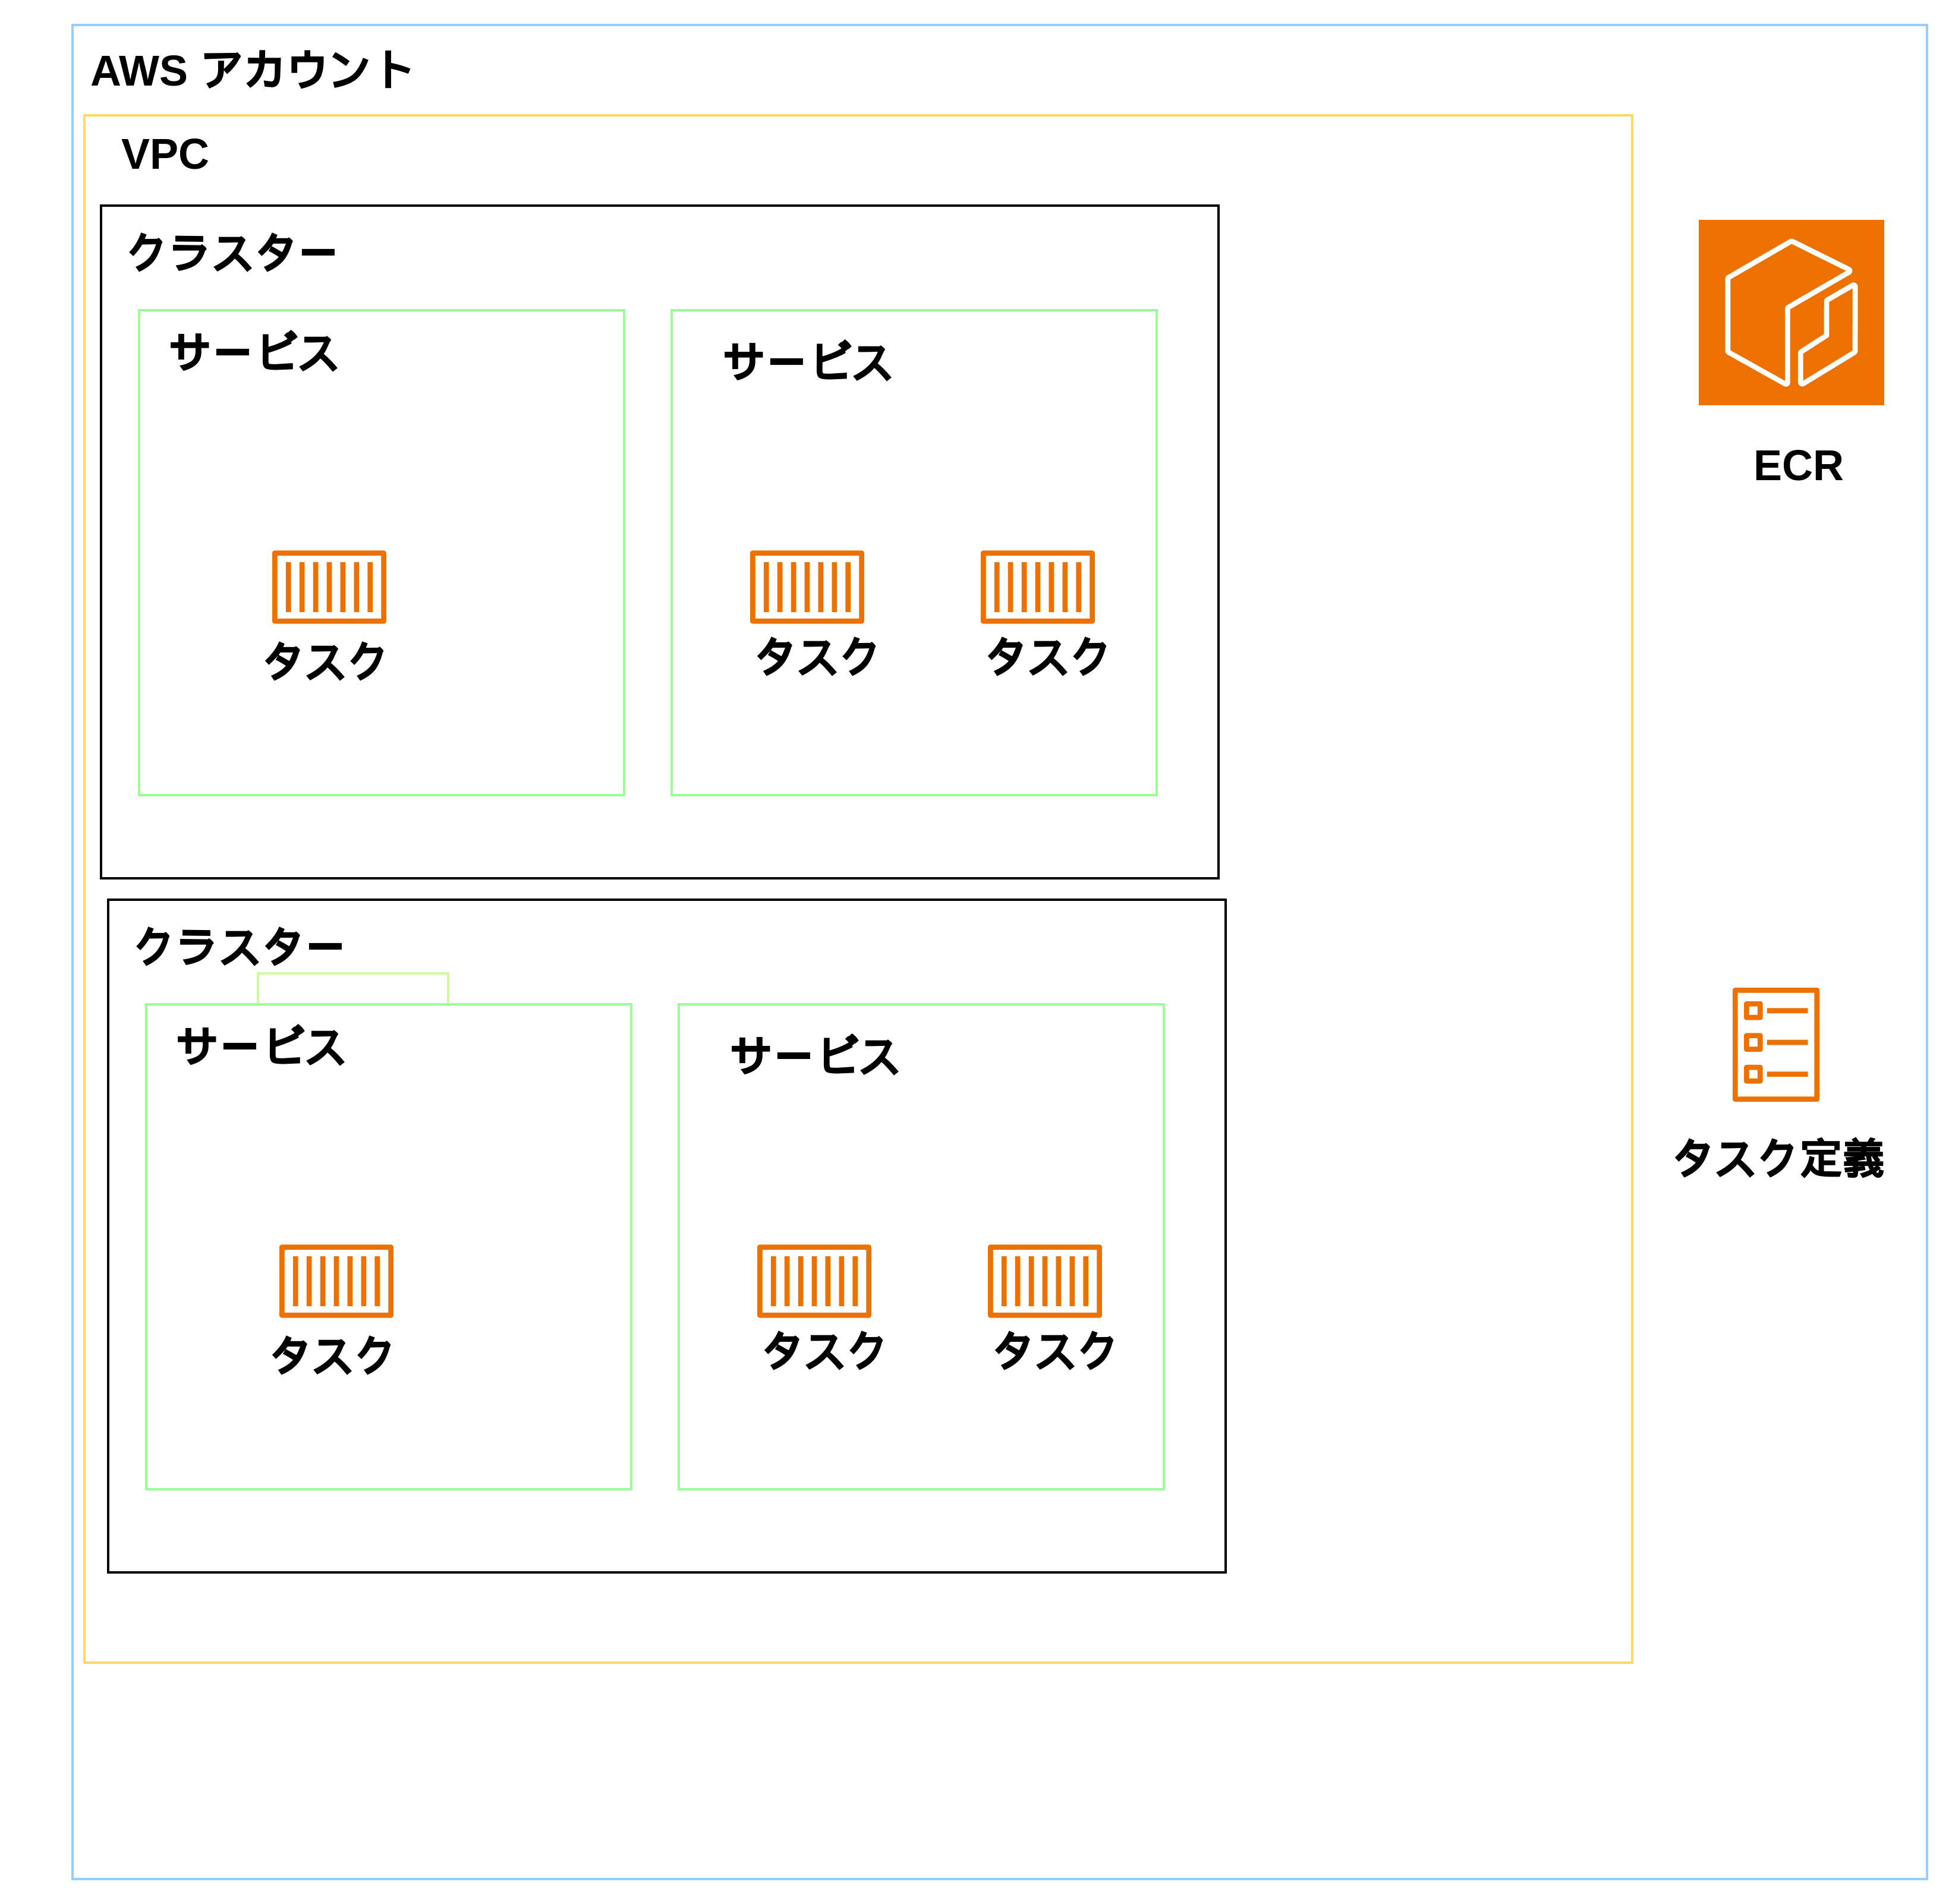The height and width of the screenshot is (1904, 1952).
Task: Click the container icon in top cluster's left service
Action: (x=329, y=587)
